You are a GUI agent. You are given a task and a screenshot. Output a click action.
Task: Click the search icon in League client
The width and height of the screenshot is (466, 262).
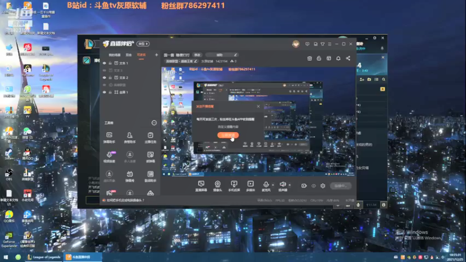(x=384, y=80)
